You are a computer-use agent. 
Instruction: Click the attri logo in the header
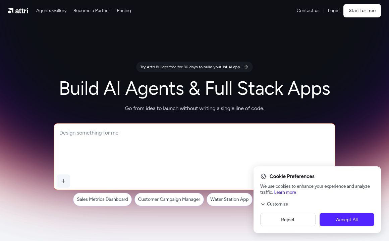[18, 11]
